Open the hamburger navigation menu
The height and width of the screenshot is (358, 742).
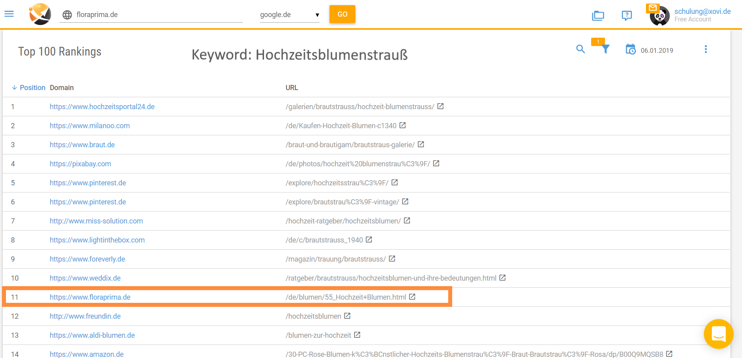pyautogui.click(x=9, y=14)
